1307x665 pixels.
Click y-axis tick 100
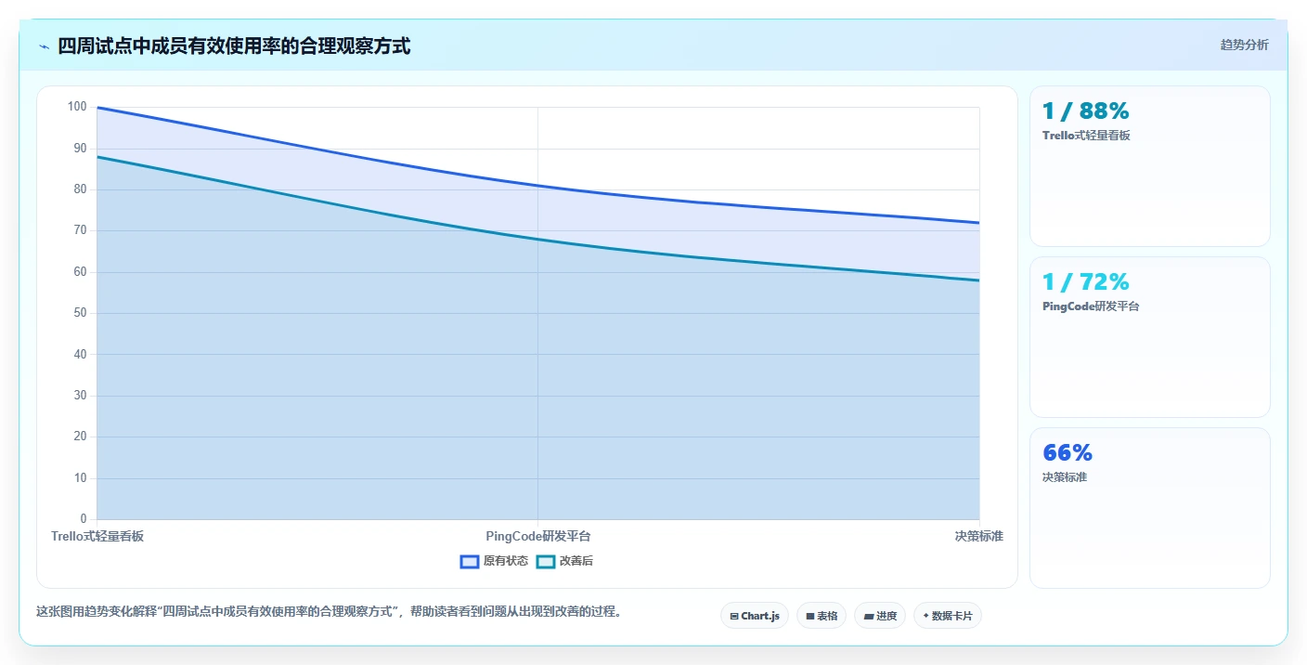[77, 107]
